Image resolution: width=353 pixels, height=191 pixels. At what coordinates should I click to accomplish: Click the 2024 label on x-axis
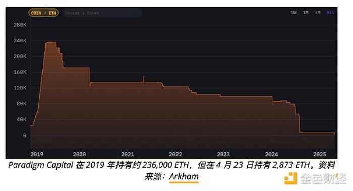click(x=271, y=154)
